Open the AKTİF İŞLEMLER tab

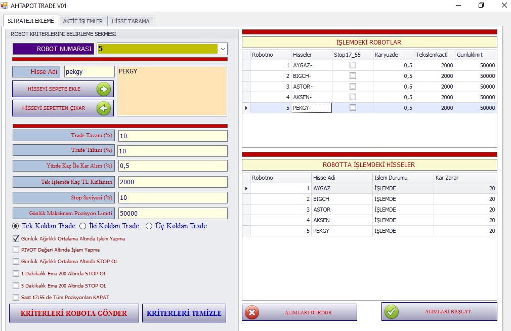click(x=83, y=21)
